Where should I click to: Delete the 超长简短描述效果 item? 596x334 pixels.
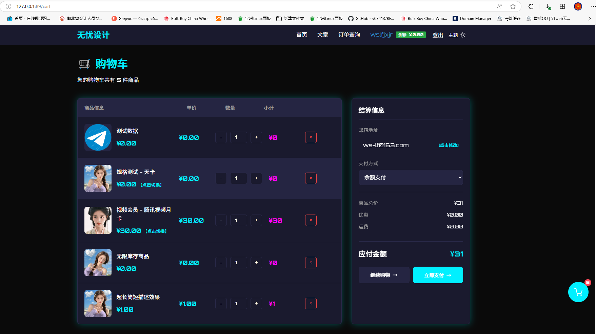coord(311,304)
